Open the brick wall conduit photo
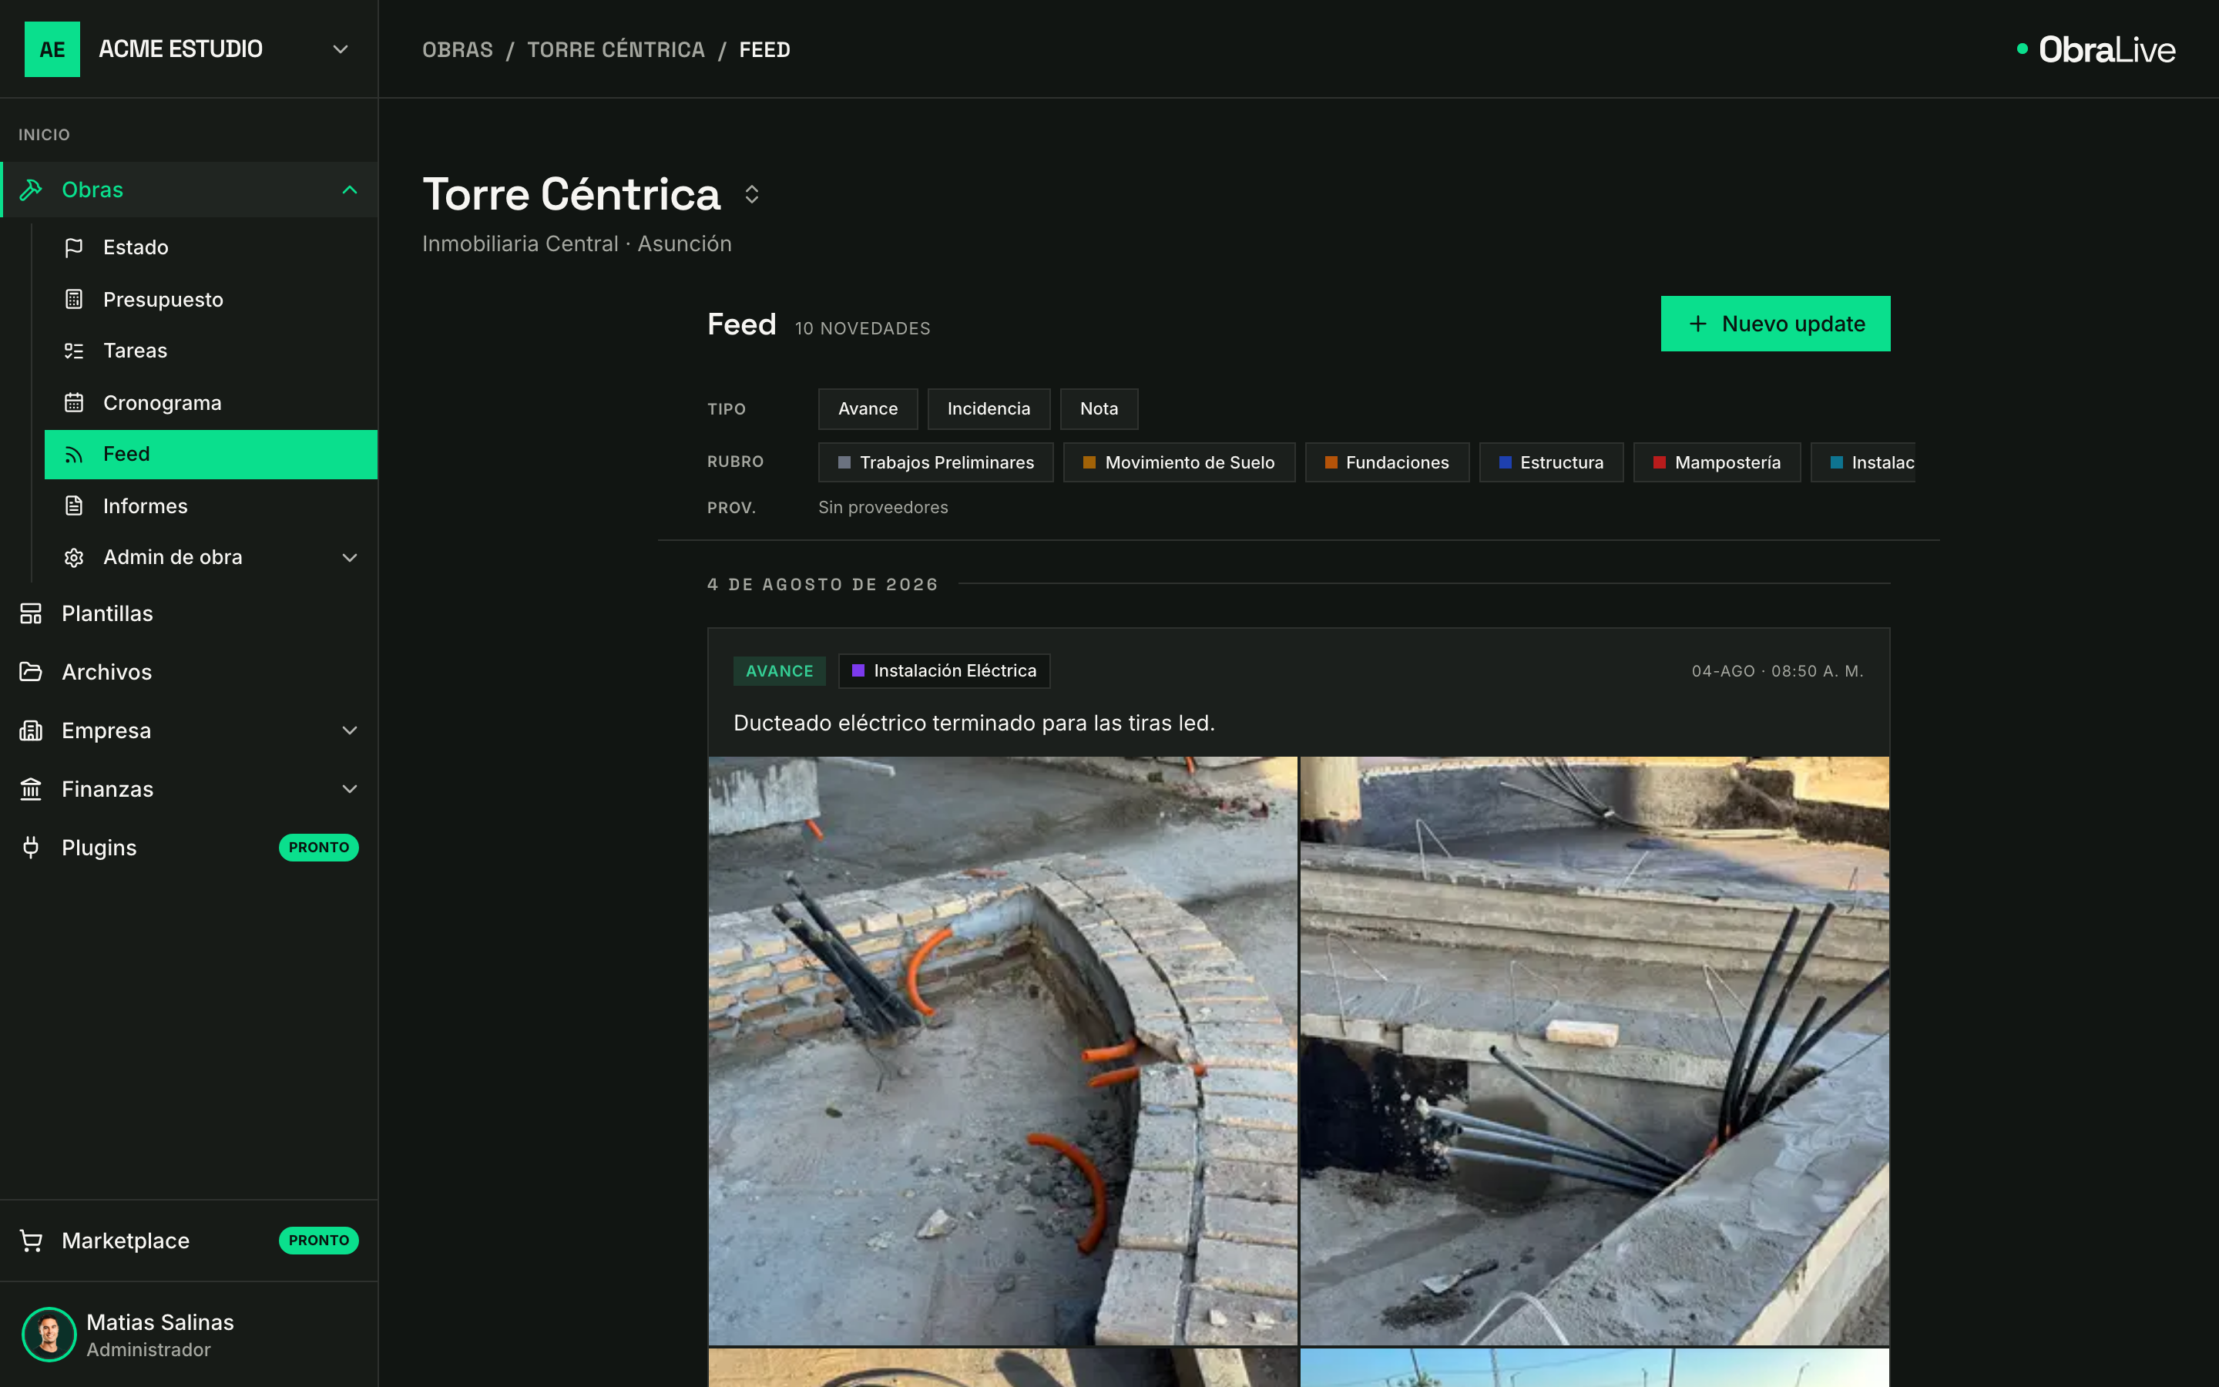 (x=1003, y=1050)
